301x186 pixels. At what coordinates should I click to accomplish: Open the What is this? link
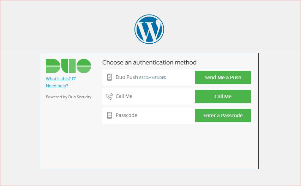[x=58, y=79]
